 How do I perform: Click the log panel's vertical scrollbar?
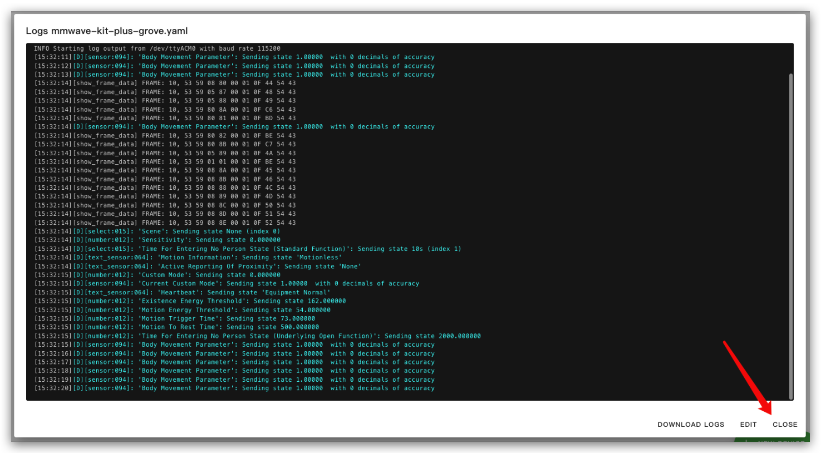point(791,236)
